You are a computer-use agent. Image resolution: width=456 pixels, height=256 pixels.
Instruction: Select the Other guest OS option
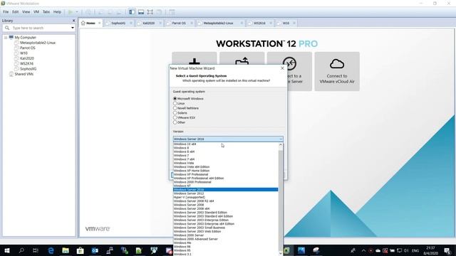pyautogui.click(x=175, y=122)
